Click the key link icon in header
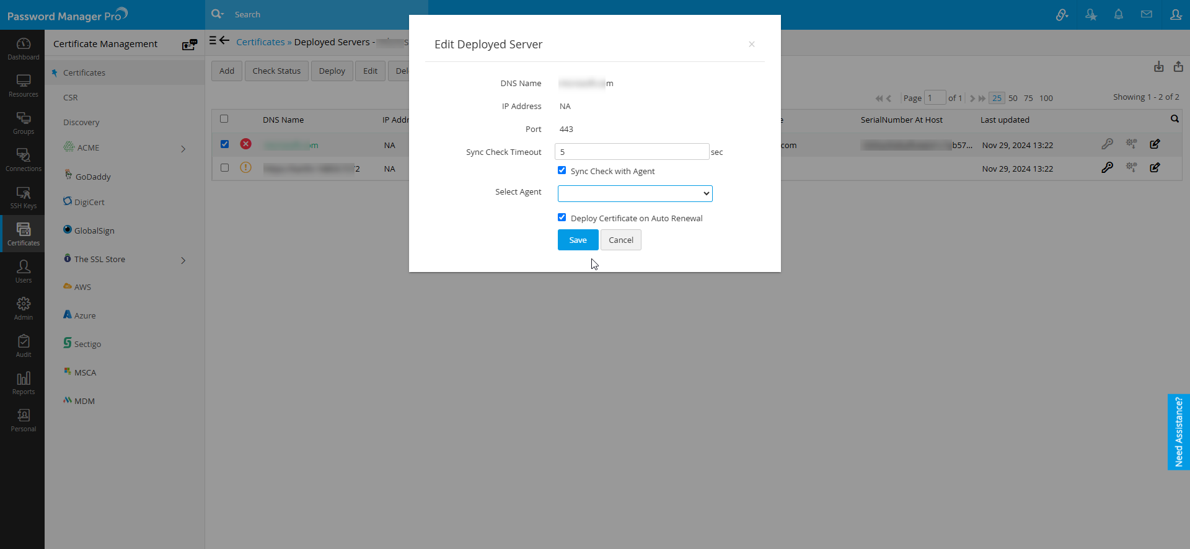This screenshot has width=1190, height=549. (1062, 14)
